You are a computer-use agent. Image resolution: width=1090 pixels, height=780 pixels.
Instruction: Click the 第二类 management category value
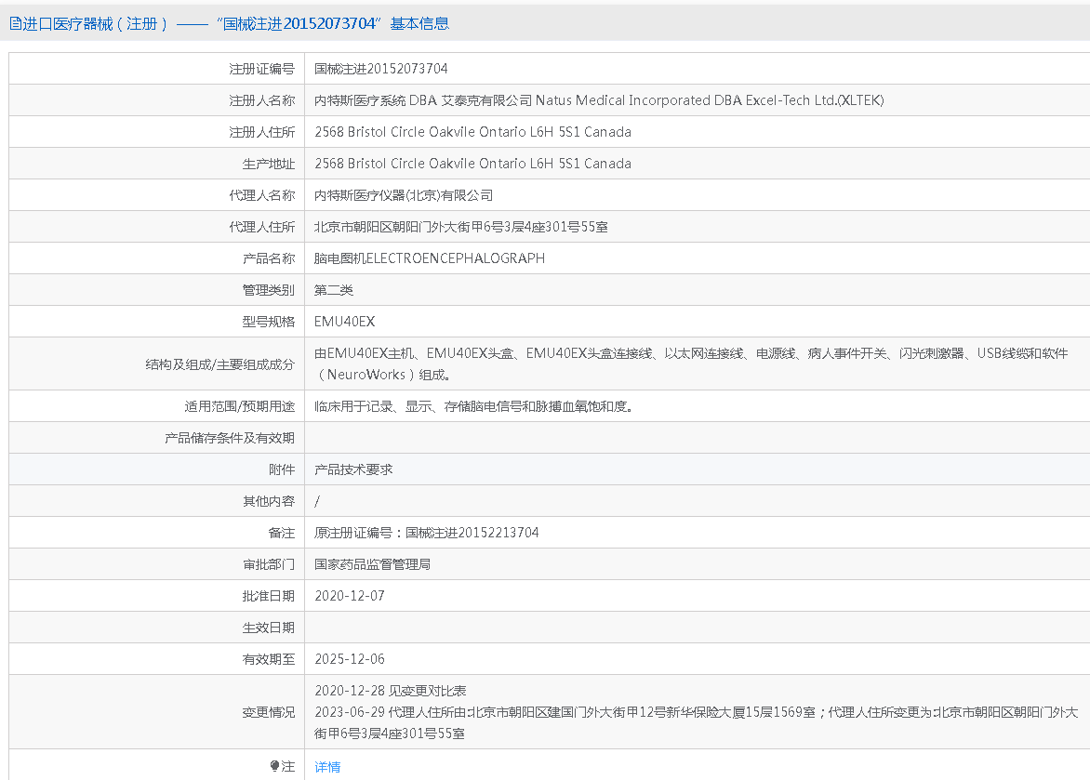pyautogui.click(x=334, y=290)
